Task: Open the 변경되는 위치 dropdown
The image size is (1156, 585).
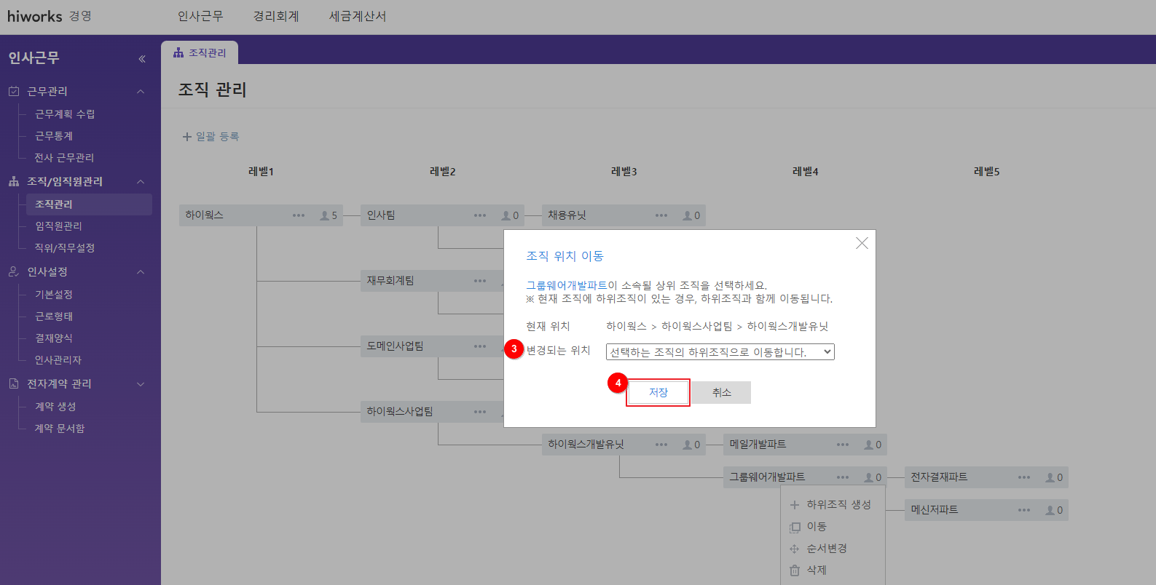Action: pos(720,352)
